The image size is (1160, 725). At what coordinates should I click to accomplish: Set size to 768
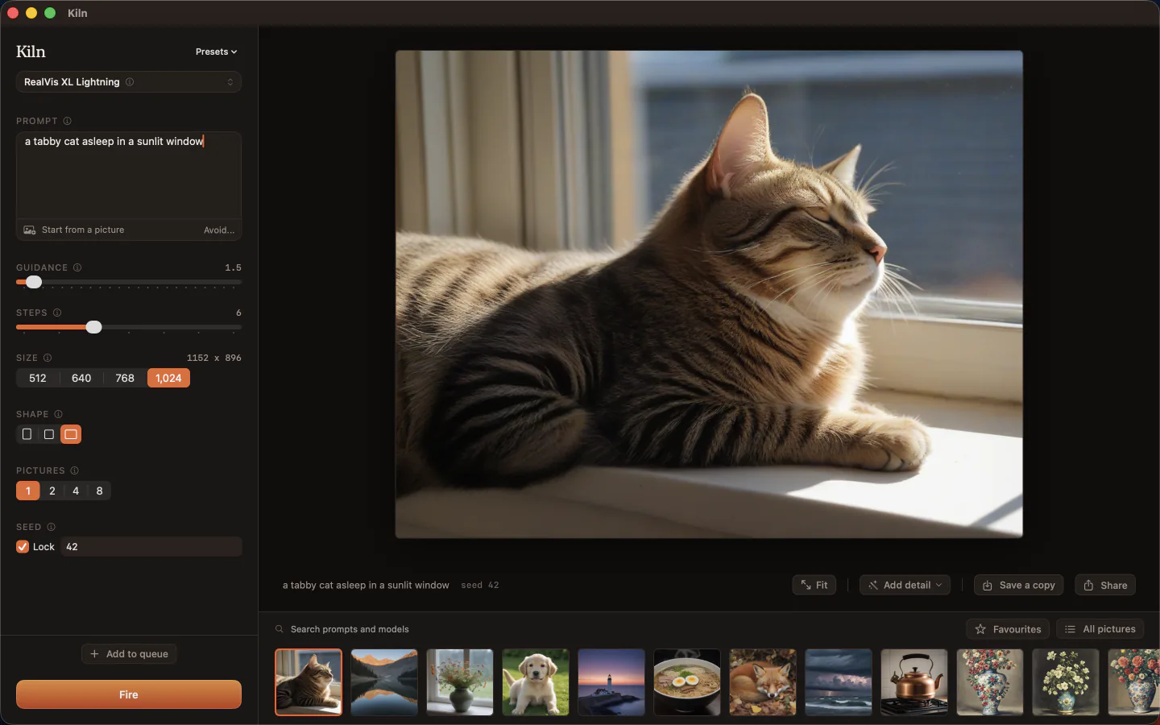(x=125, y=378)
